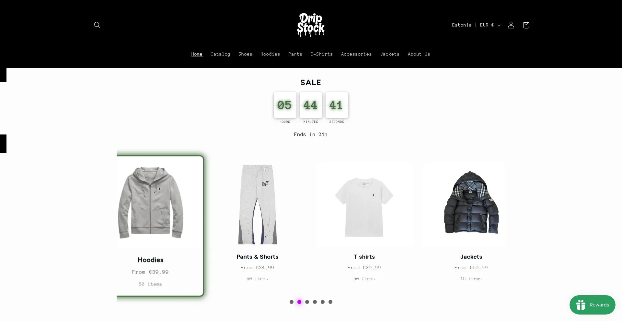Select the first carousel dot
Viewport: 622px width, 321px height.
coord(292,302)
